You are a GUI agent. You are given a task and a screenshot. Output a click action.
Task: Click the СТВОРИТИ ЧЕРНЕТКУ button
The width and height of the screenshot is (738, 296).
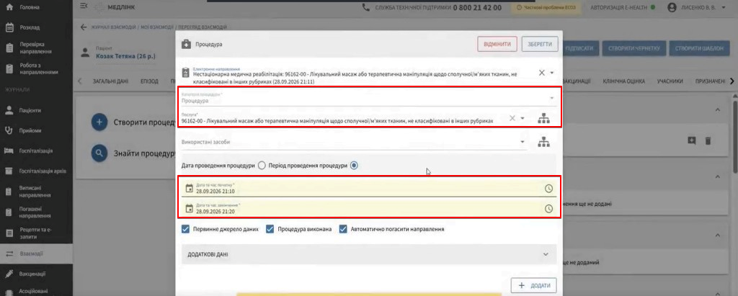point(634,48)
